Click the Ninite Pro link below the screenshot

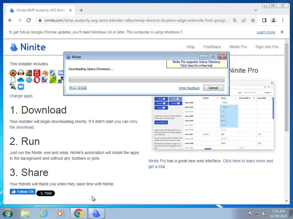pyautogui.click(x=157, y=161)
